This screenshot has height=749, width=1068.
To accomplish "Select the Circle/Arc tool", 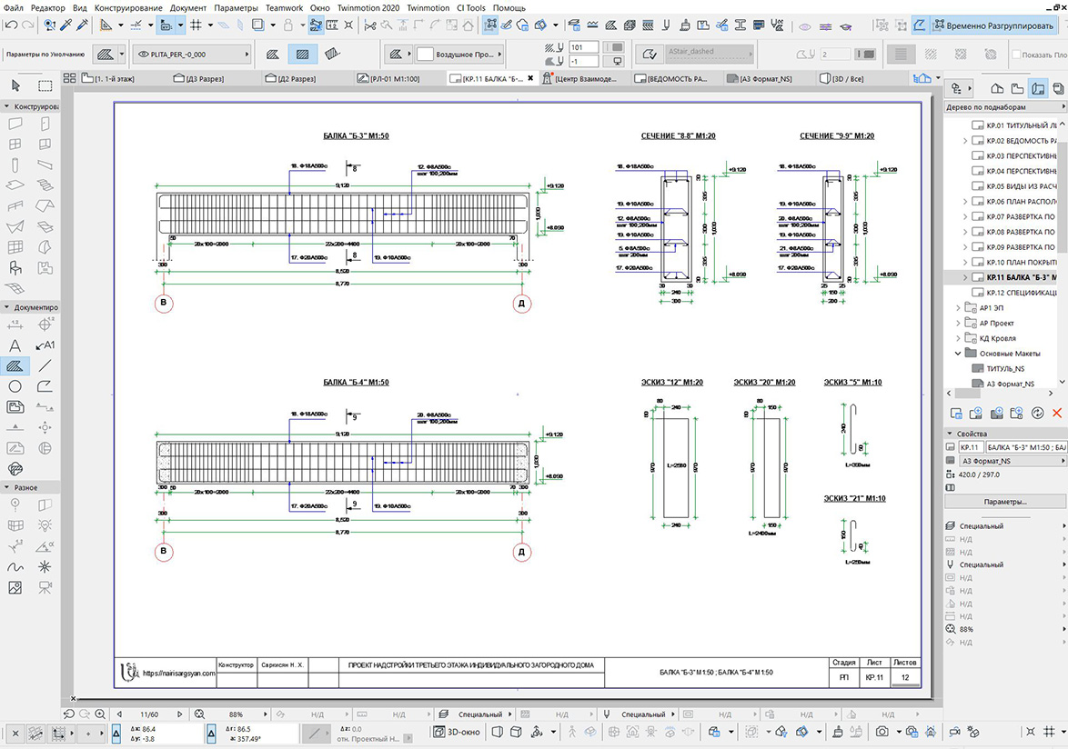I will (15, 386).
